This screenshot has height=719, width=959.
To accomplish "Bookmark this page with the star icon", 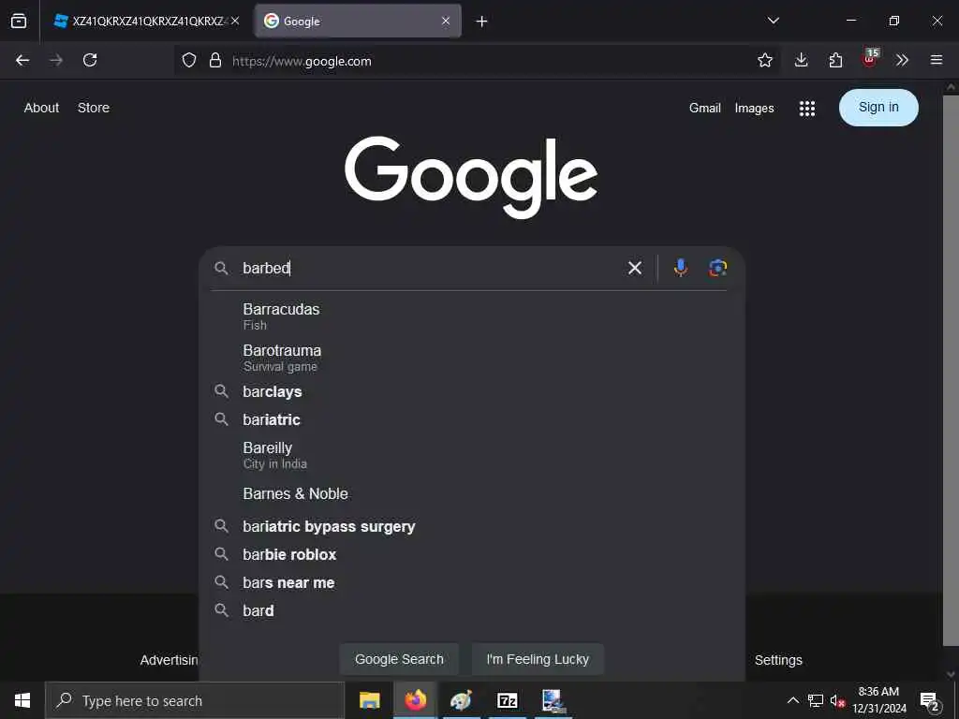I will click(x=764, y=60).
